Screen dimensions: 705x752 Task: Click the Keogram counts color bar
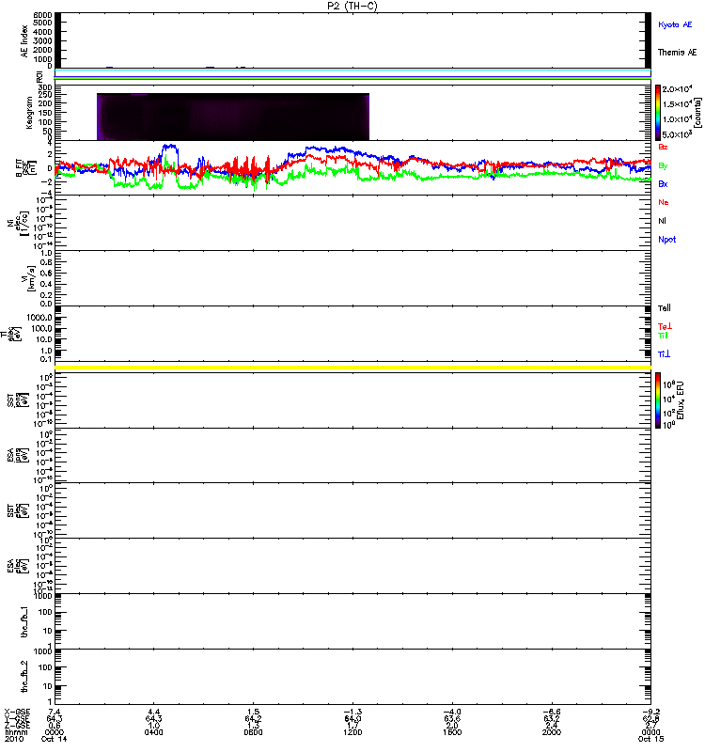[658, 113]
